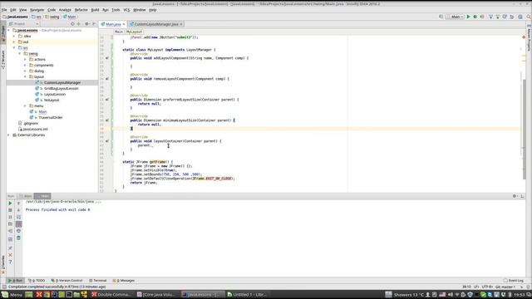Click override gutter marker beside layoutContainer
Viewport: 532px width, 299px height.
107,141
